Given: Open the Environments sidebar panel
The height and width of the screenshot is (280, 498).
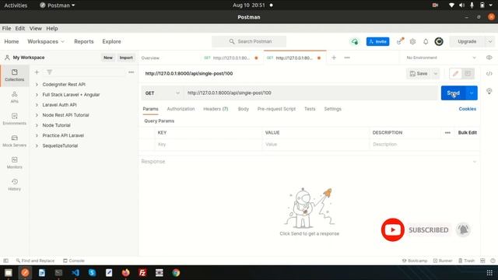Looking at the screenshot, I should click(14, 119).
